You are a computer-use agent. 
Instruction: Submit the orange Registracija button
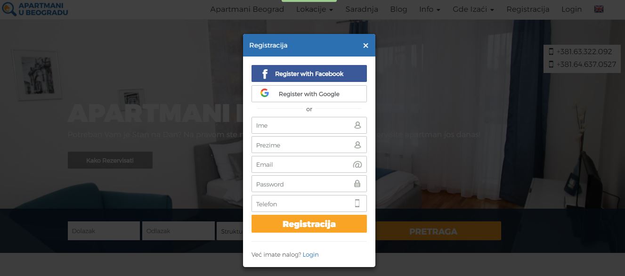pos(309,224)
